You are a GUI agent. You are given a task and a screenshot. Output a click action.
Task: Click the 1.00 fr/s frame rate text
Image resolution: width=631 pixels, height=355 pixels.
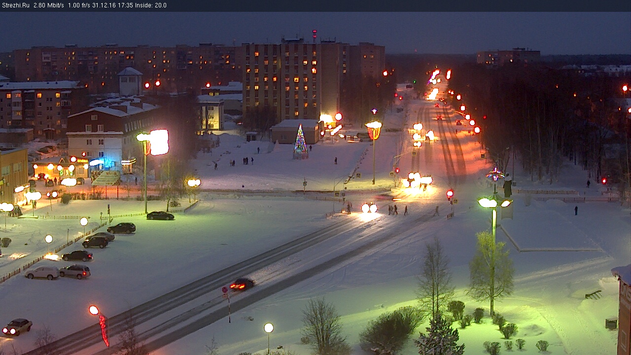click(x=79, y=5)
